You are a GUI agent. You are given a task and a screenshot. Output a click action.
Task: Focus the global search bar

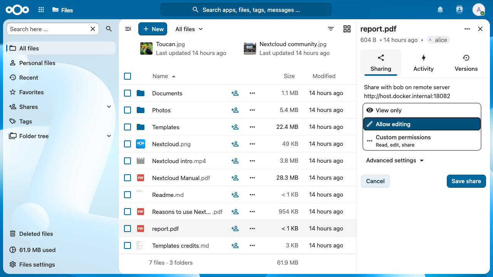(x=246, y=10)
